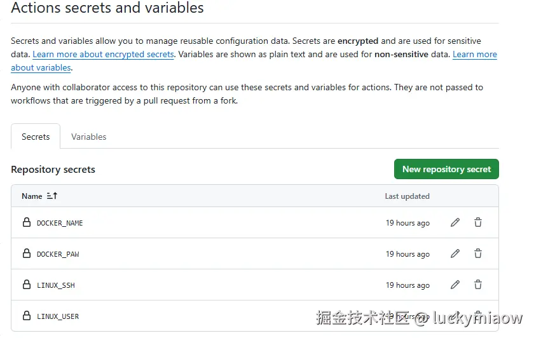
Task: Click the lock icon beside DOCKER_NAME
Action: tap(27, 222)
